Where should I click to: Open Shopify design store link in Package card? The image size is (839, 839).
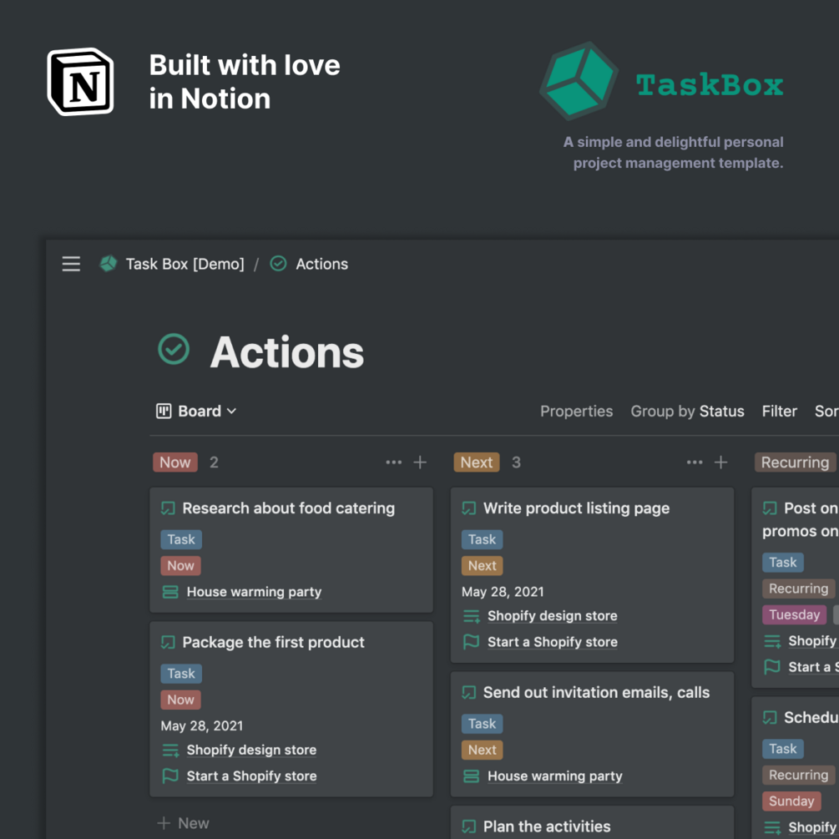[x=251, y=750]
